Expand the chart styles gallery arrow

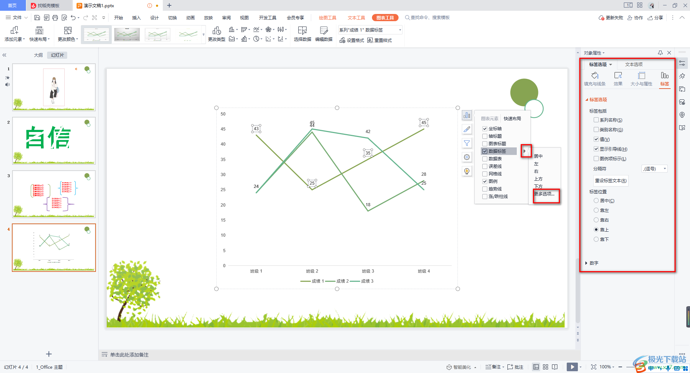tap(203, 34)
